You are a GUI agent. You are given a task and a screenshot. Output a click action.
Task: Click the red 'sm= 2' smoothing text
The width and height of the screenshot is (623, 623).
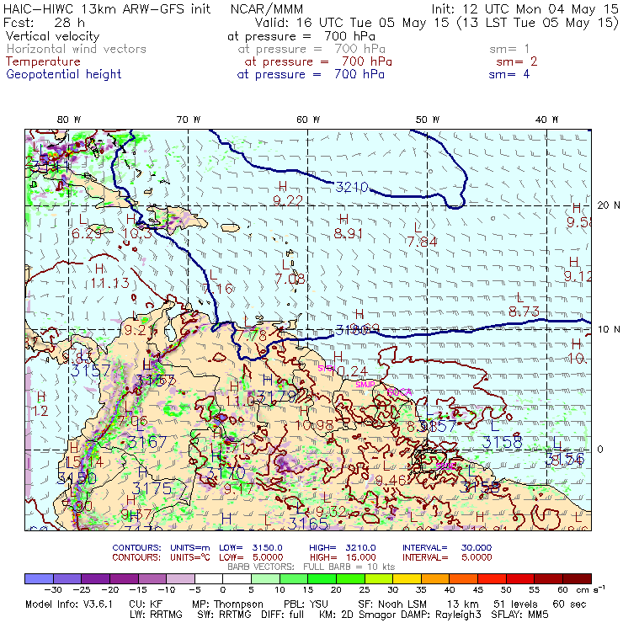tap(517, 61)
